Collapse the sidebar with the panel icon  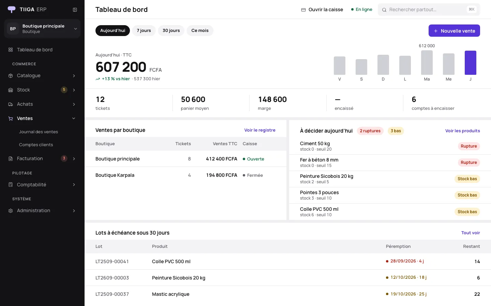(75, 10)
